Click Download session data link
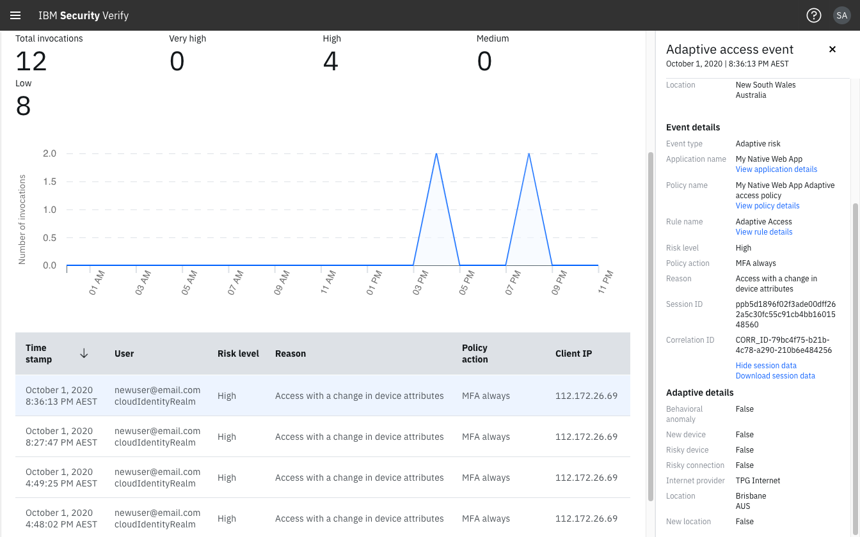The width and height of the screenshot is (860, 537). tap(775, 376)
